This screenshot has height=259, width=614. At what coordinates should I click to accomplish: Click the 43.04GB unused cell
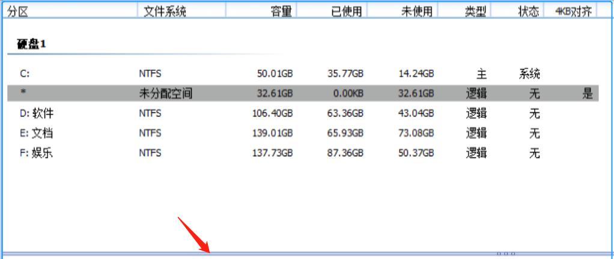pos(416,114)
